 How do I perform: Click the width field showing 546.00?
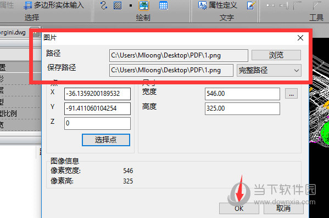pos(242,94)
